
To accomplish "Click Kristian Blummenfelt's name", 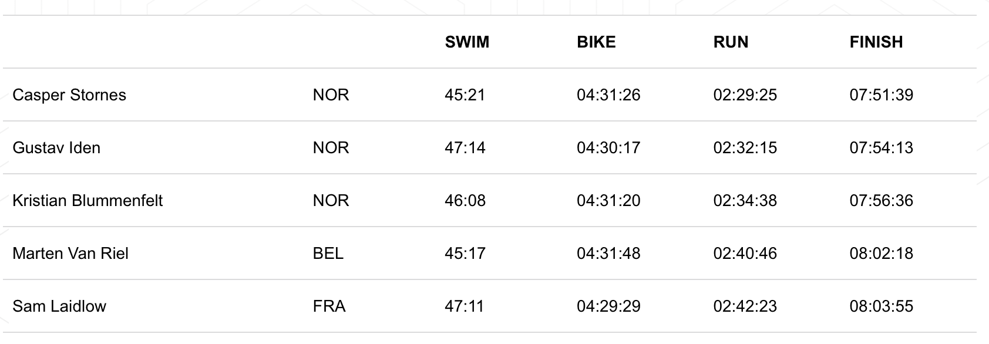I will pos(88,201).
